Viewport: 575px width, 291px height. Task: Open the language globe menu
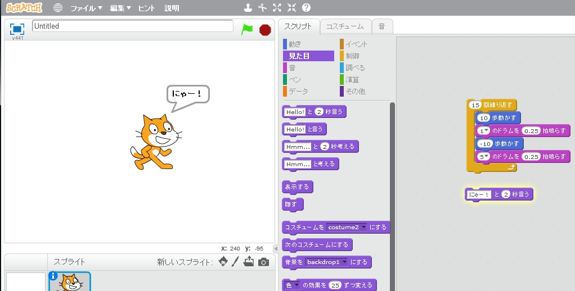pyautogui.click(x=57, y=8)
